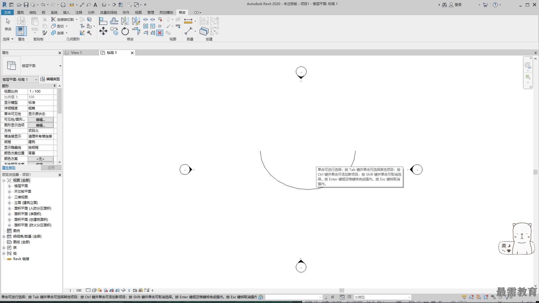Expand 三维视图 node in project browser
Image resolution: width=539 pixels, height=303 pixels.
click(x=9, y=197)
